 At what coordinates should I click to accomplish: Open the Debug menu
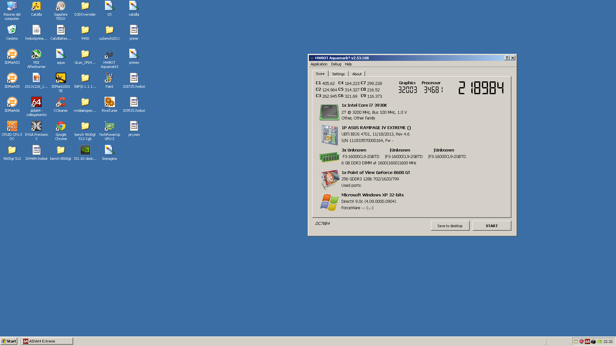click(336, 64)
